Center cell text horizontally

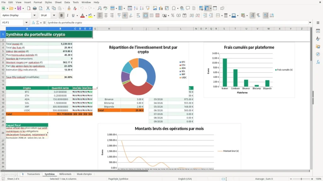[106, 15]
